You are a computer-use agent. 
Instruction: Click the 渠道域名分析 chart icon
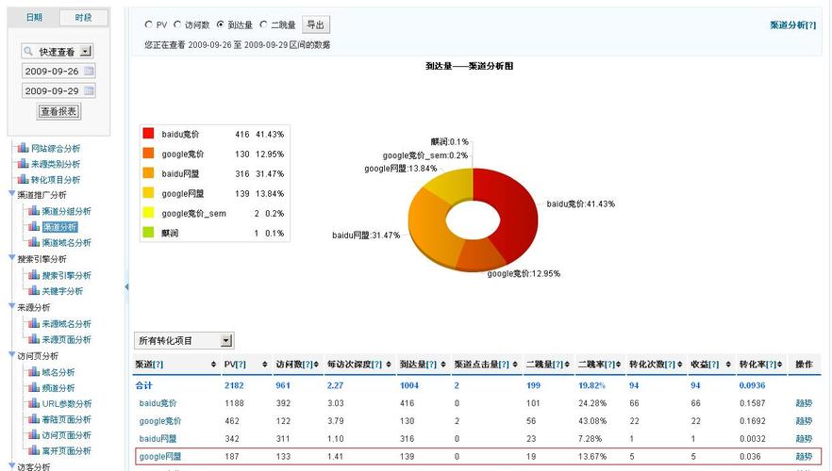point(34,242)
